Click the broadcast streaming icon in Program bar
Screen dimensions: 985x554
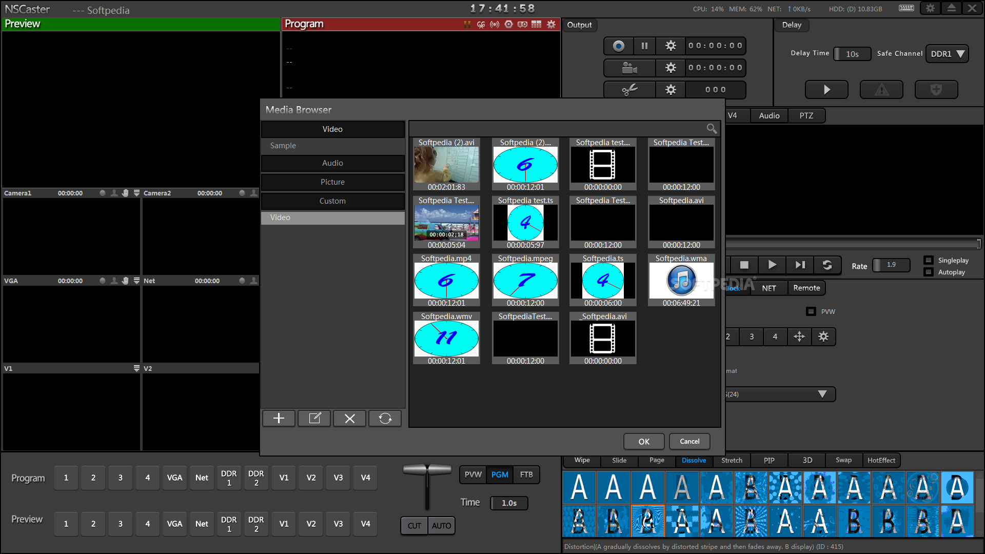point(495,24)
